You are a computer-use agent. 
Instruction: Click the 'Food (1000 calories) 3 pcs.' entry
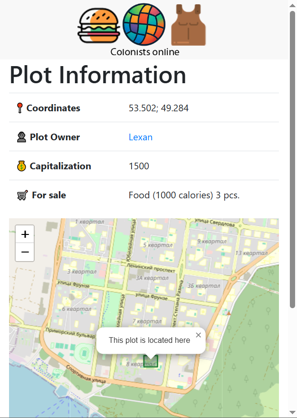point(184,195)
